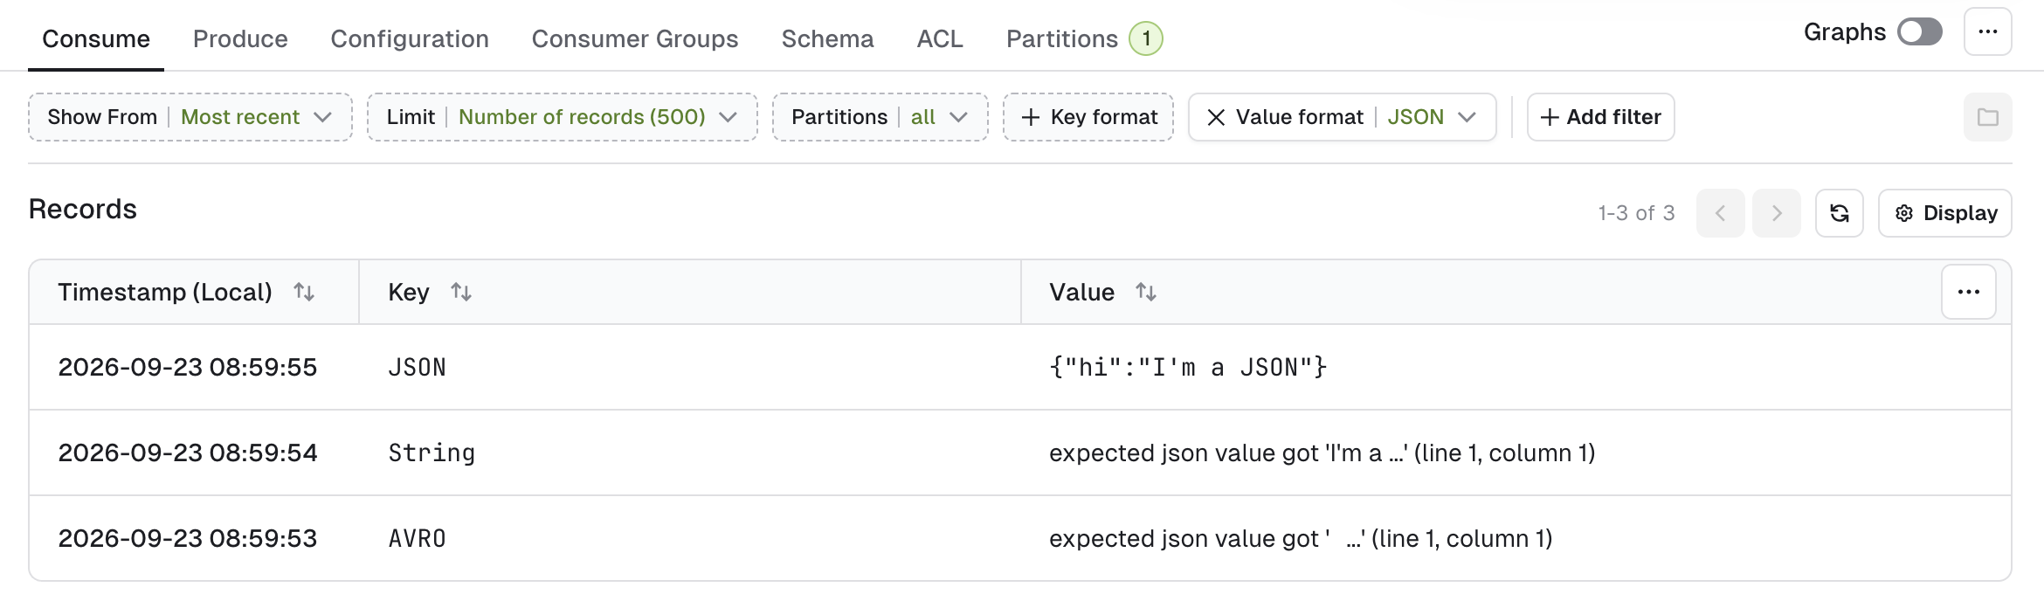
Task: Open the top-right more options menu
Action: (x=1988, y=32)
